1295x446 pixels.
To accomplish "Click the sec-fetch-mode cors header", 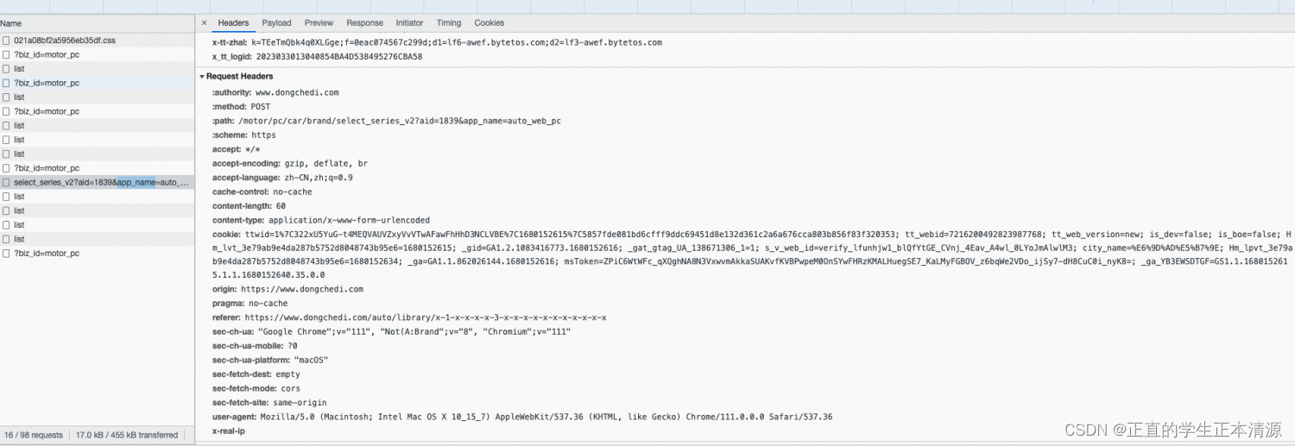I will click(256, 388).
